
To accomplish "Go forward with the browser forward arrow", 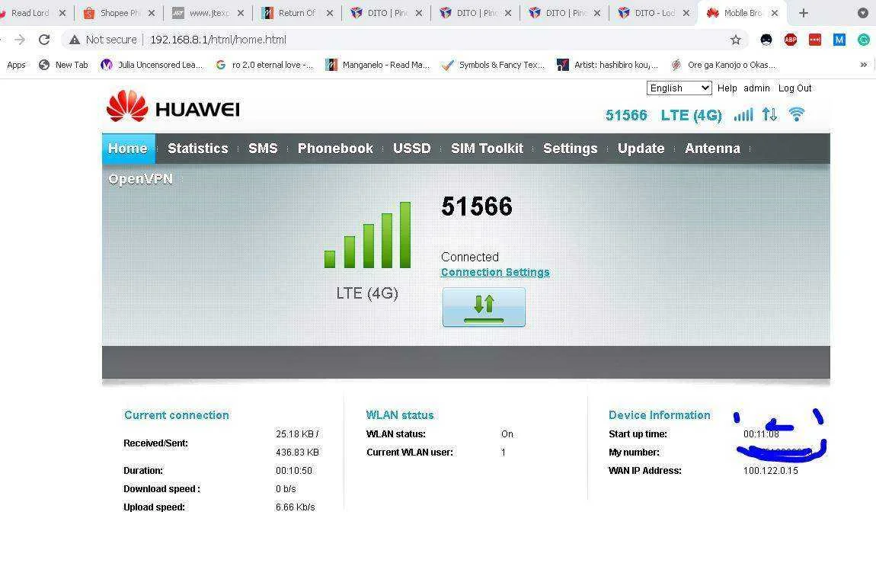I will tap(20, 40).
